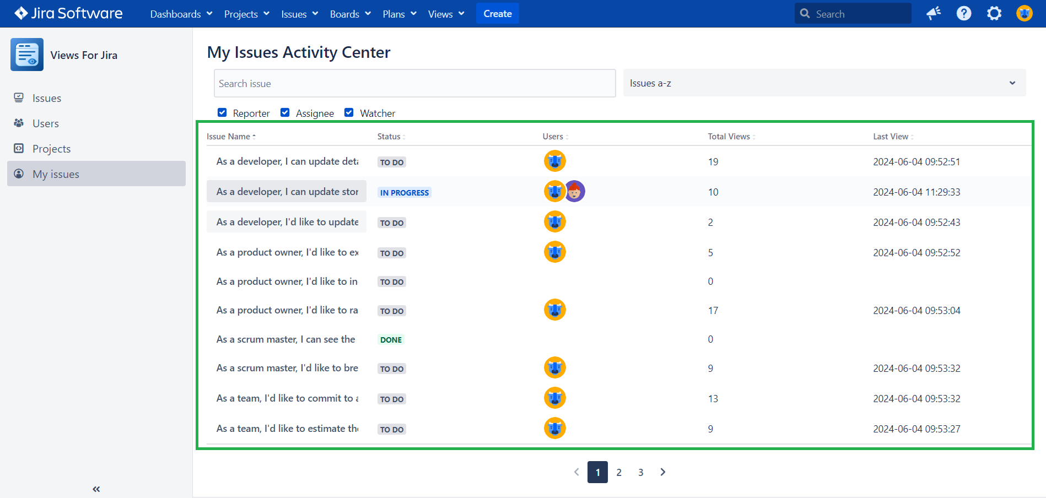Open the Issues a-z sort dropdown
The height and width of the screenshot is (498, 1046).
click(x=824, y=83)
